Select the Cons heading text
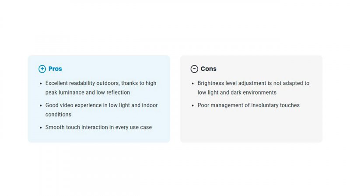This screenshot has height=196, width=350. coord(209,69)
